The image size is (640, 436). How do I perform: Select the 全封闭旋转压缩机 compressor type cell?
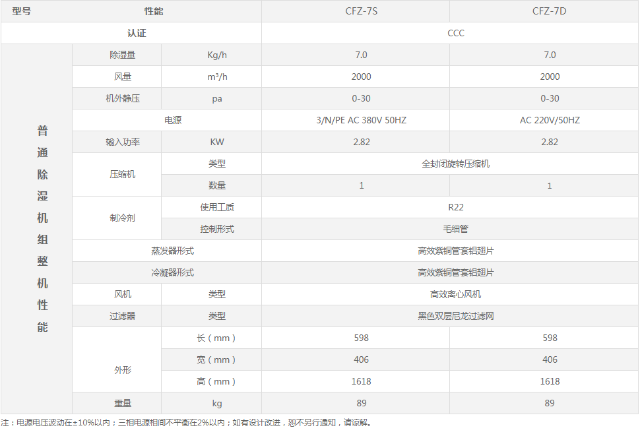pos(455,164)
